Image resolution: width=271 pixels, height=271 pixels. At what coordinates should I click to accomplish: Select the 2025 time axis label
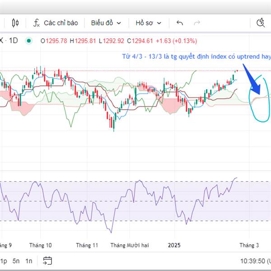point(174,245)
